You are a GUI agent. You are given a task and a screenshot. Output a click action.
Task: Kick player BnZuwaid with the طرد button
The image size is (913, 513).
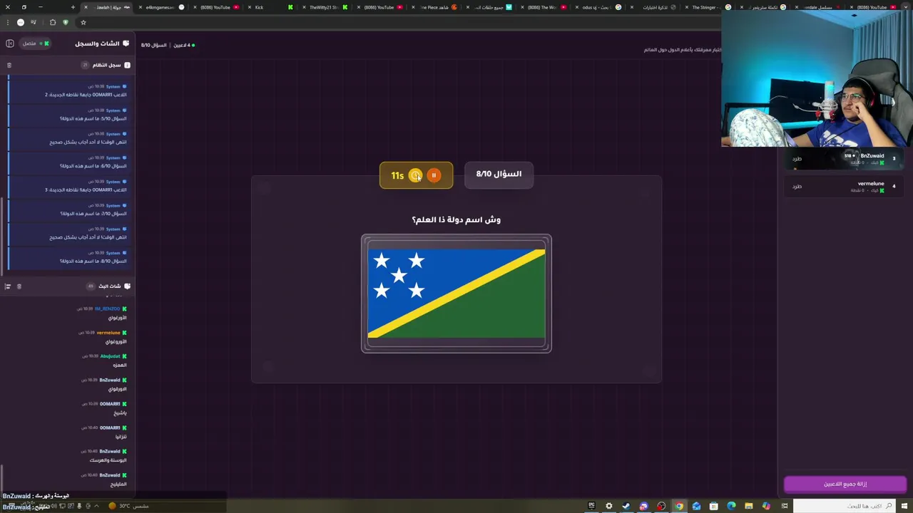(x=797, y=159)
